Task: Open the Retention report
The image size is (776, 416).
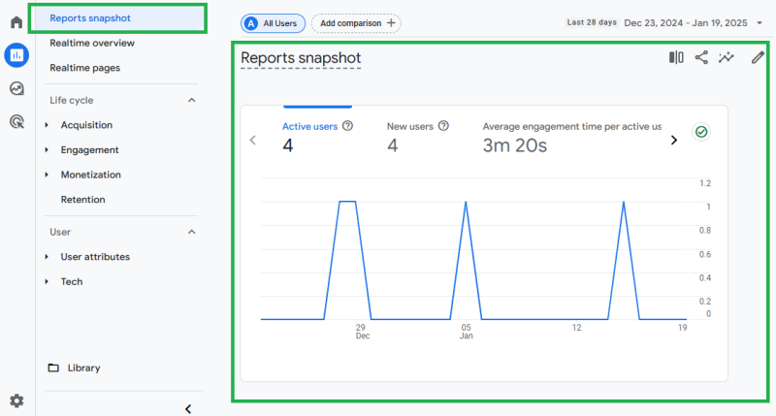Action: 82,200
